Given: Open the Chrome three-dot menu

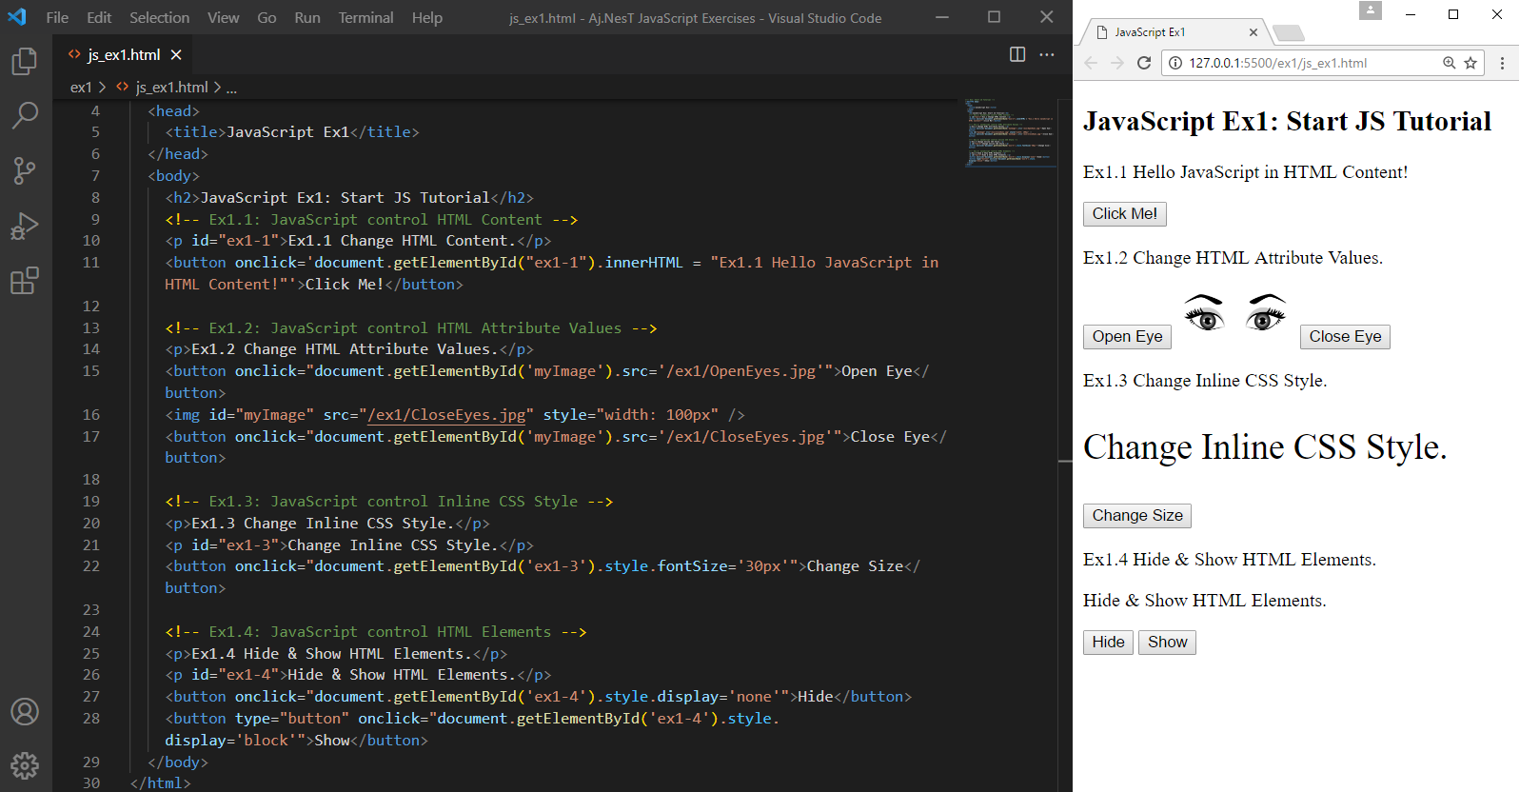Looking at the screenshot, I should click(1502, 63).
